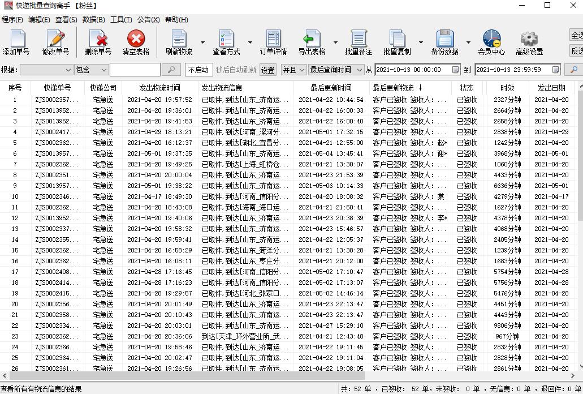Sort by the 时效 column header
583x394 pixels.
point(507,88)
